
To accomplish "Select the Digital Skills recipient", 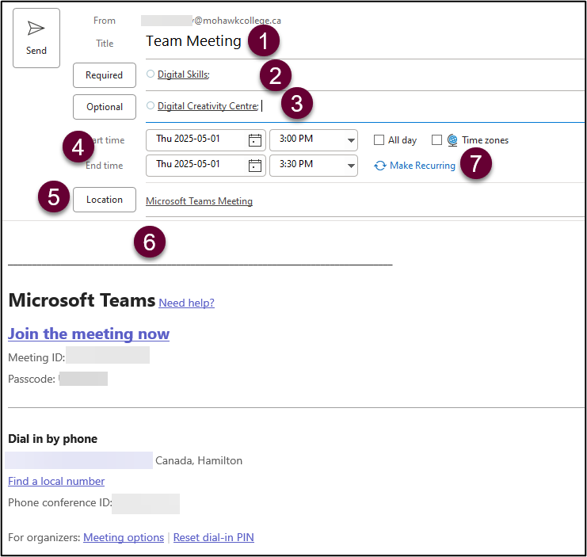I will [x=184, y=74].
